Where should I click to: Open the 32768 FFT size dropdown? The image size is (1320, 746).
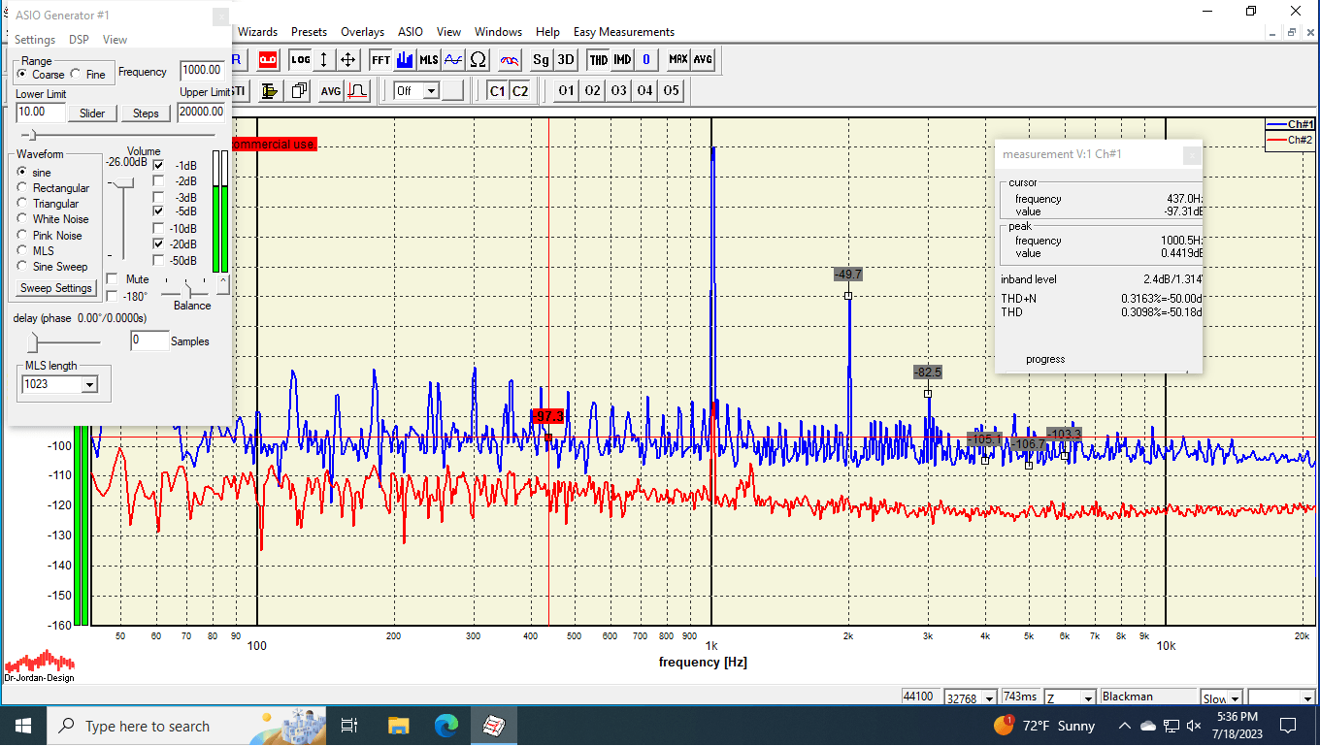[x=988, y=697]
